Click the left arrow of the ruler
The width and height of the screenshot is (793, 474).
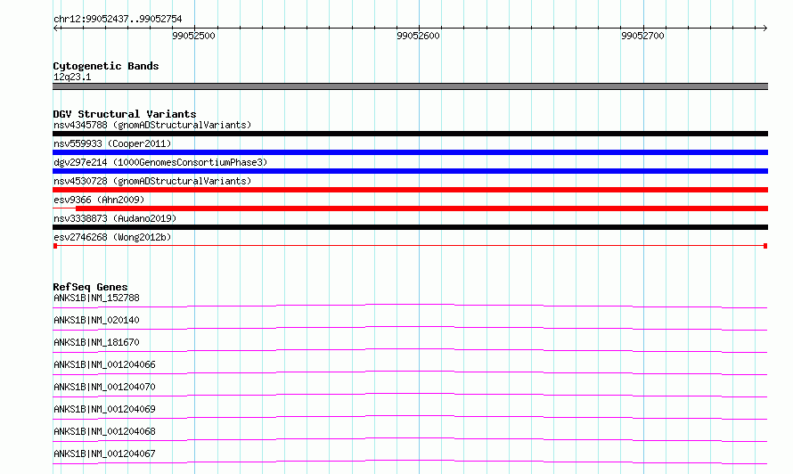click(x=56, y=29)
